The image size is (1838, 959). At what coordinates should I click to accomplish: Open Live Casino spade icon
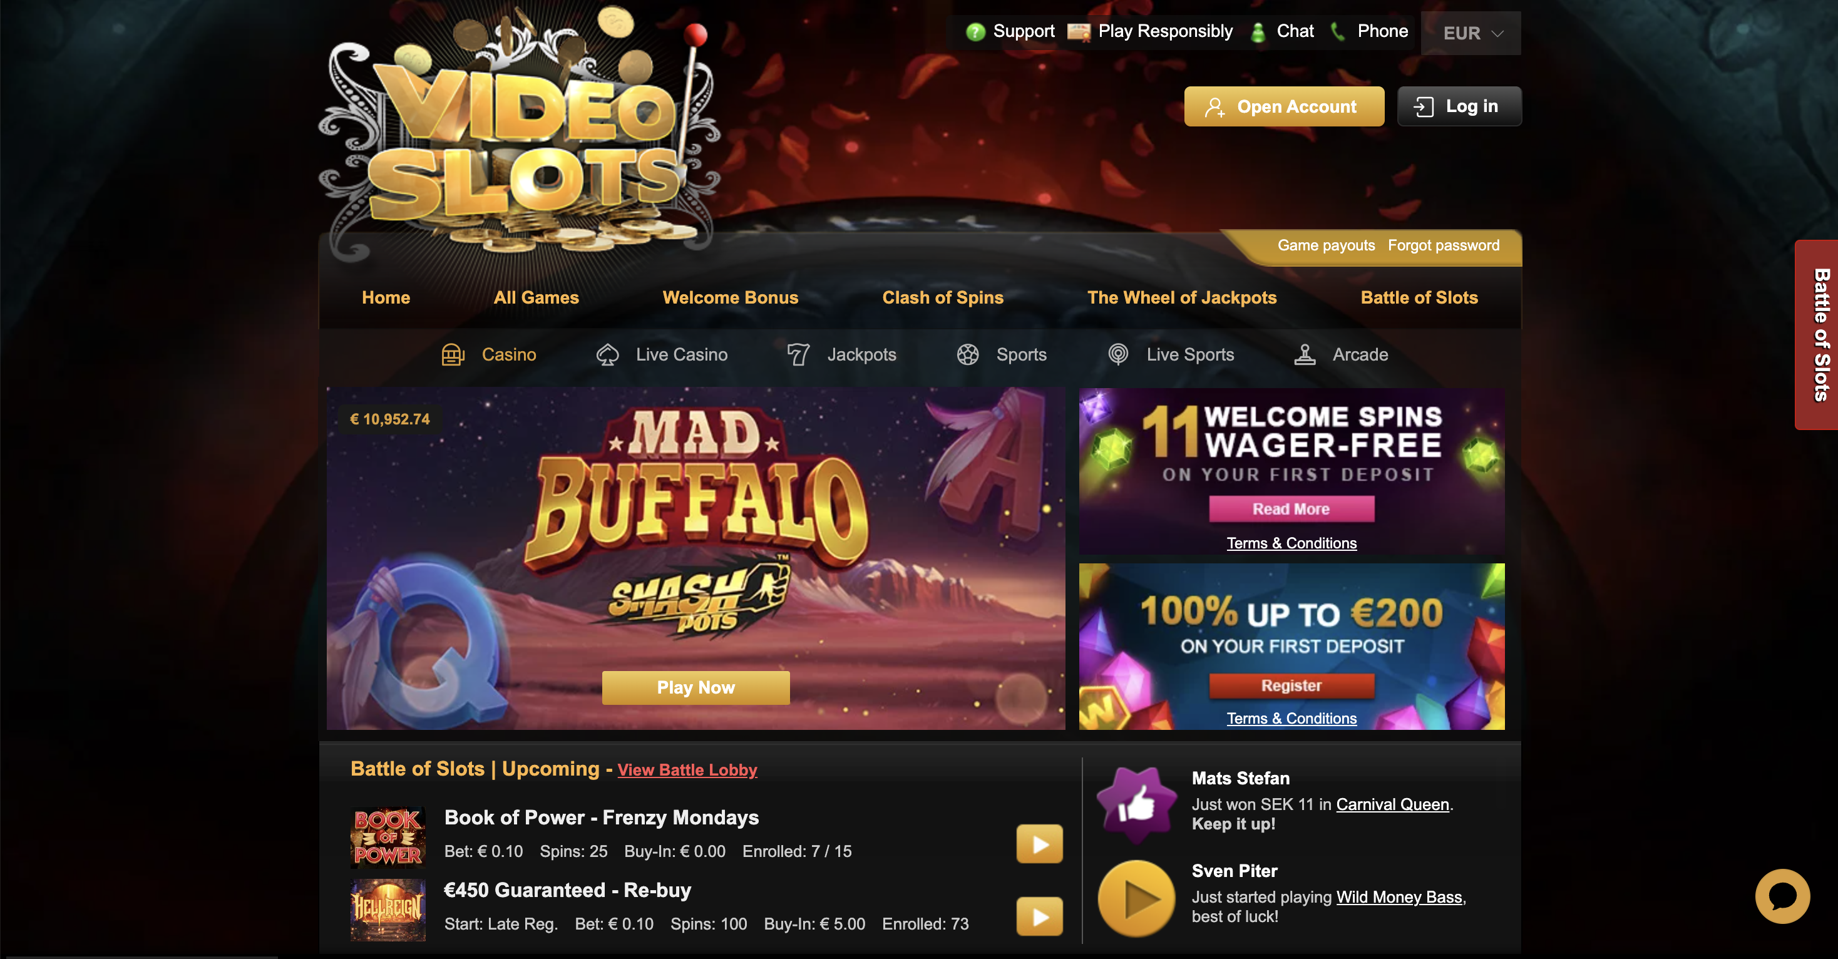pos(607,355)
